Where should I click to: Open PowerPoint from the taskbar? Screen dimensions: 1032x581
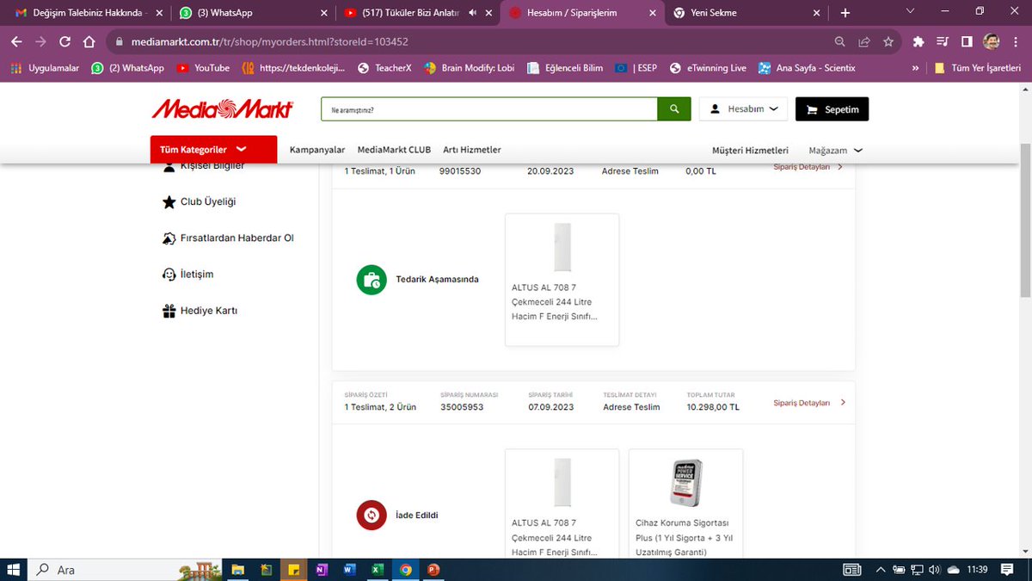click(433, 570)
